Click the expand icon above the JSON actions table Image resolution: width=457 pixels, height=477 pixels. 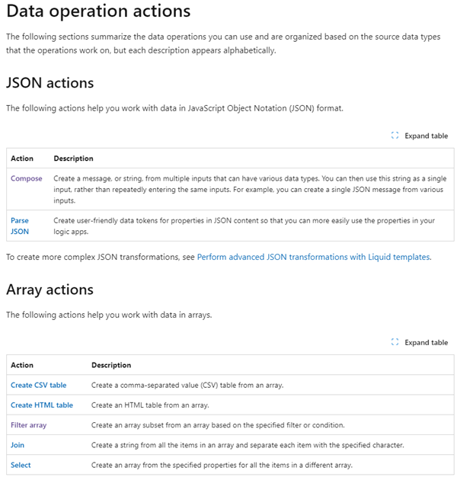coord(395,136)
